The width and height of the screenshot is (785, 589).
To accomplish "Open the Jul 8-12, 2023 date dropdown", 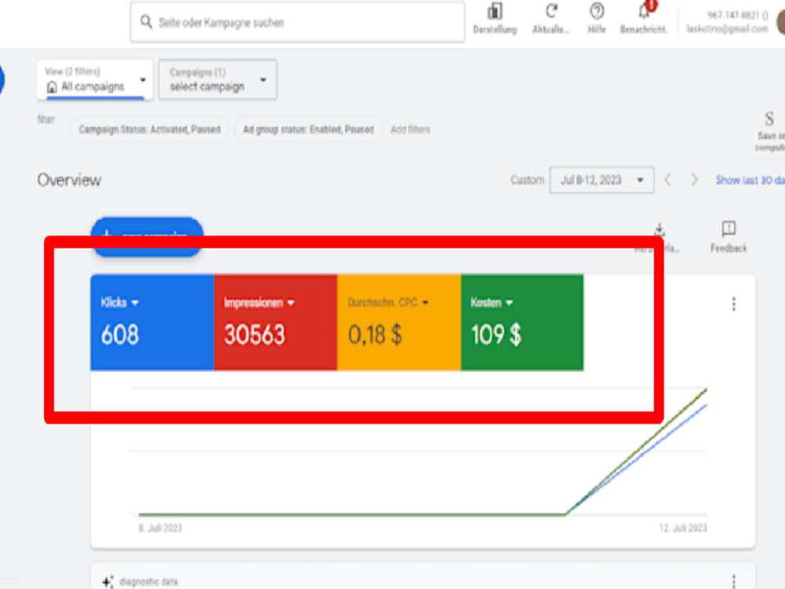I will click(x=602, y=180).
